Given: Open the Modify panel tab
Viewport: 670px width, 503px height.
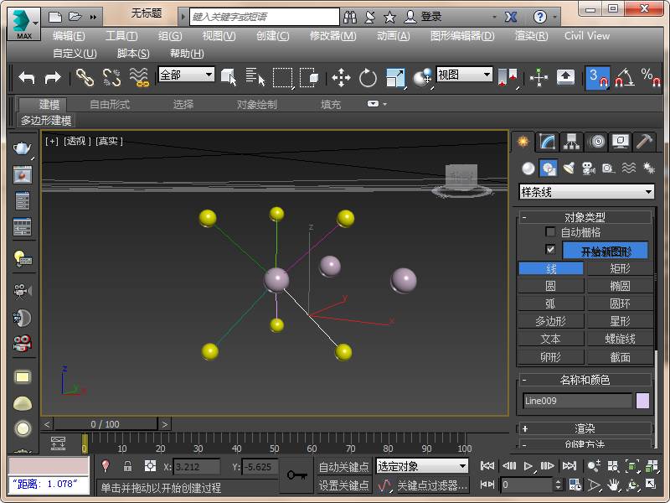Looking at the screenshot, I should click(548, 142).
